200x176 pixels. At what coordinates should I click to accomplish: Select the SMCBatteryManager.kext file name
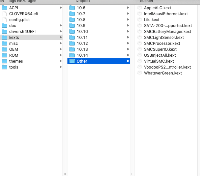point(168,31)
